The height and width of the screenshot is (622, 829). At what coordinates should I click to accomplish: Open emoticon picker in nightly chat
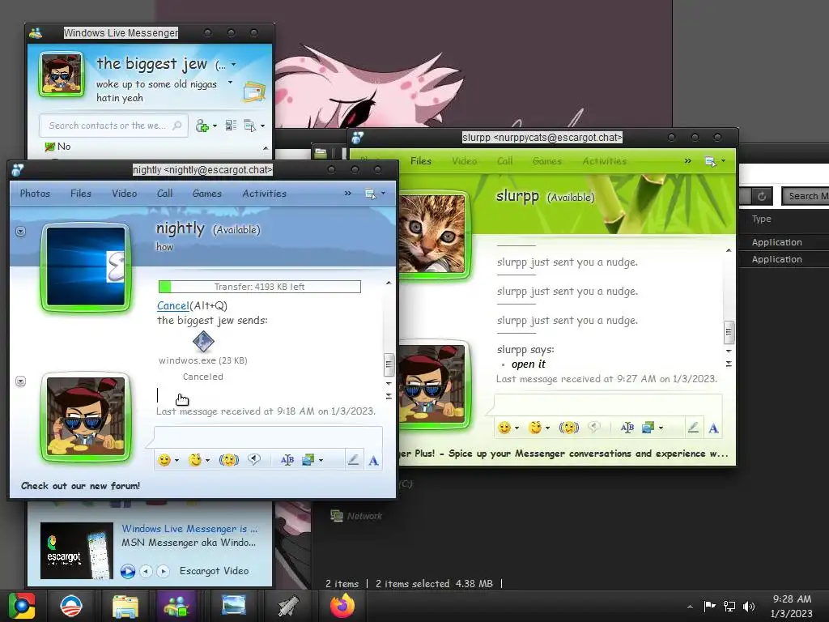point(164,460)
